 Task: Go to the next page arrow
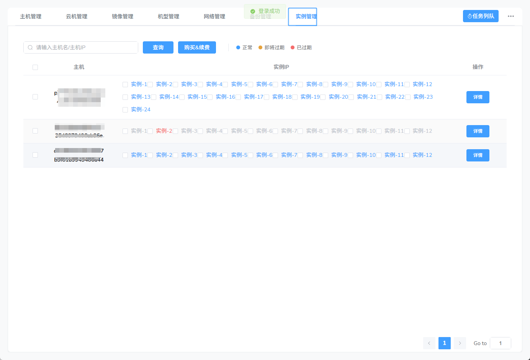[x=460, y=343]
